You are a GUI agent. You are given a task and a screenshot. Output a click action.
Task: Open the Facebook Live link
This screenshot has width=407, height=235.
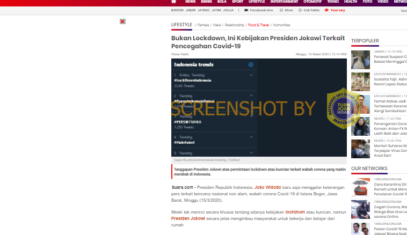(261, 10)
